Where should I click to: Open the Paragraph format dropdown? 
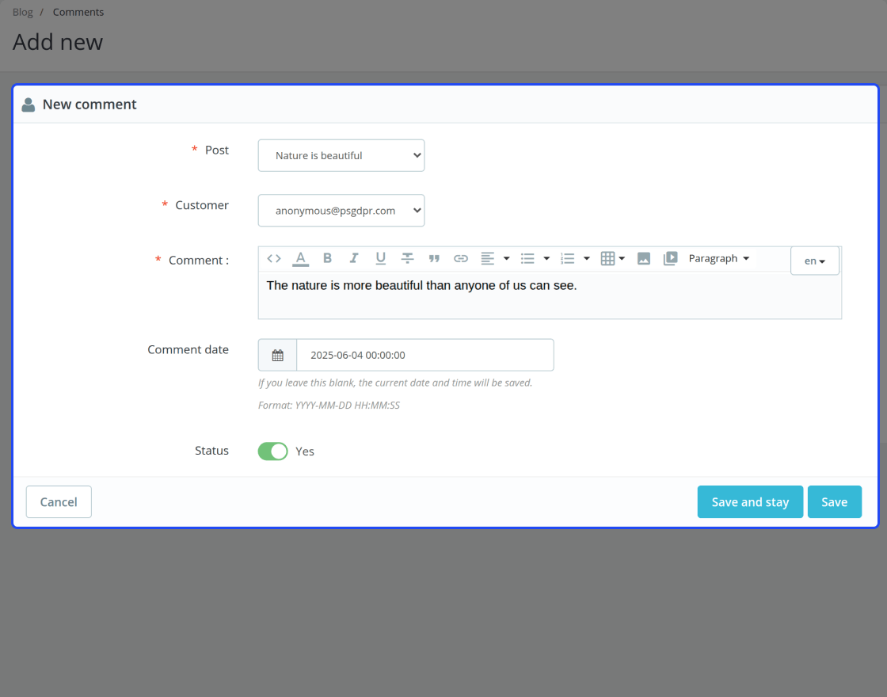tap(719, 258)
